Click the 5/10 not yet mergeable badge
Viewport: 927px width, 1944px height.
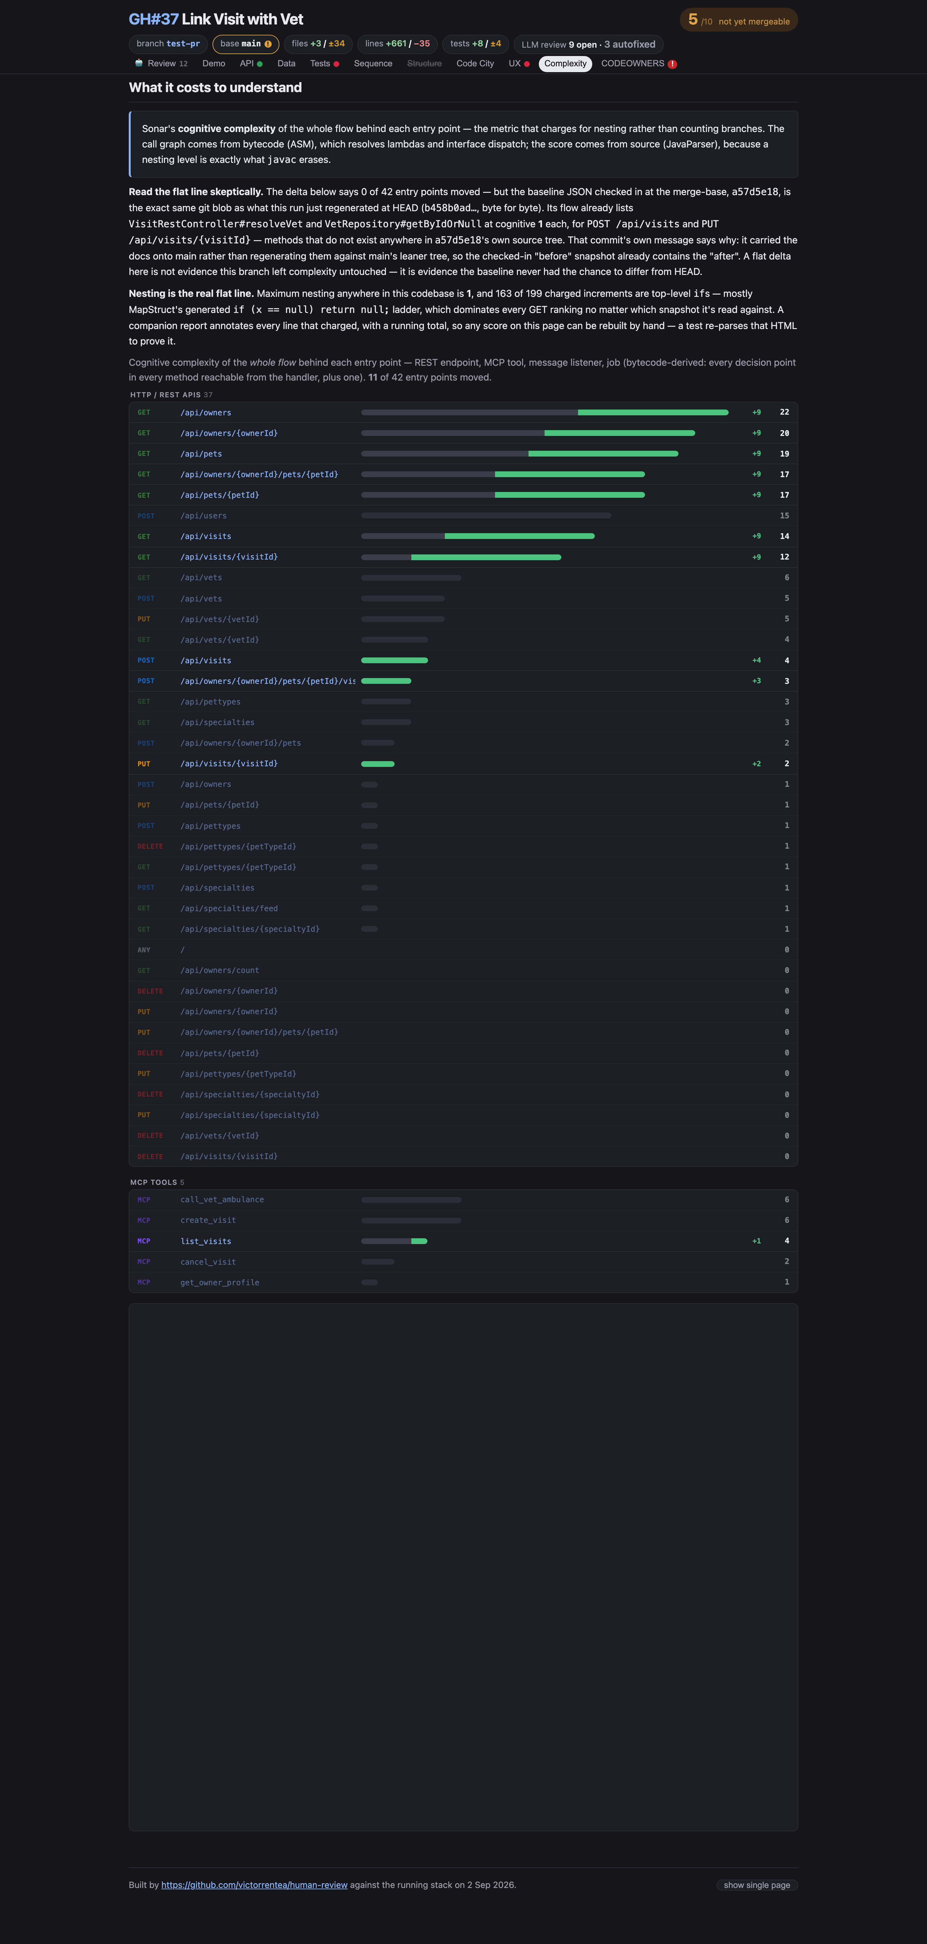pyautogui.click(x=738, y=20)
